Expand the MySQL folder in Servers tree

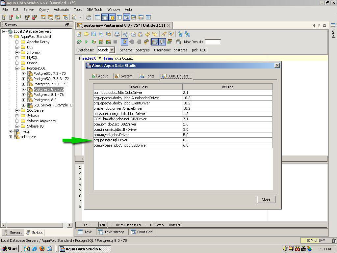pos(17,58)
